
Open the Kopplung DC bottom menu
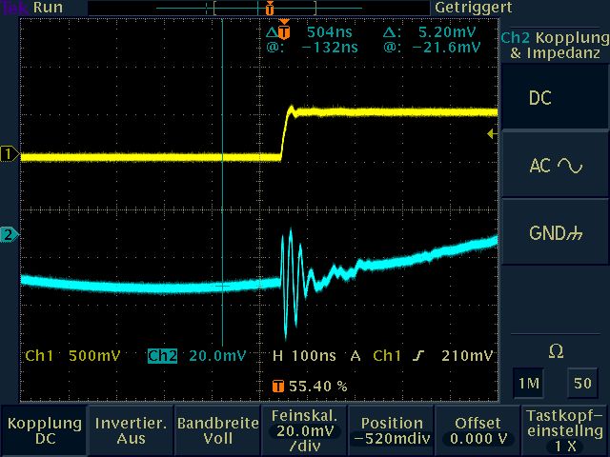pos(43,430)
